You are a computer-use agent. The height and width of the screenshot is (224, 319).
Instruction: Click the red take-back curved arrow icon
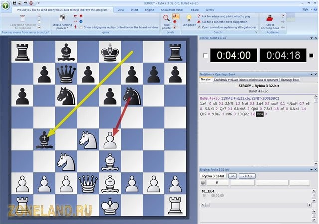[75, 16]
